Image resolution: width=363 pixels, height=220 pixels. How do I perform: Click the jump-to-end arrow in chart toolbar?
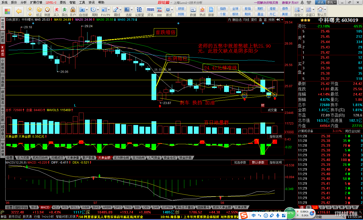[x=278, y=20]
